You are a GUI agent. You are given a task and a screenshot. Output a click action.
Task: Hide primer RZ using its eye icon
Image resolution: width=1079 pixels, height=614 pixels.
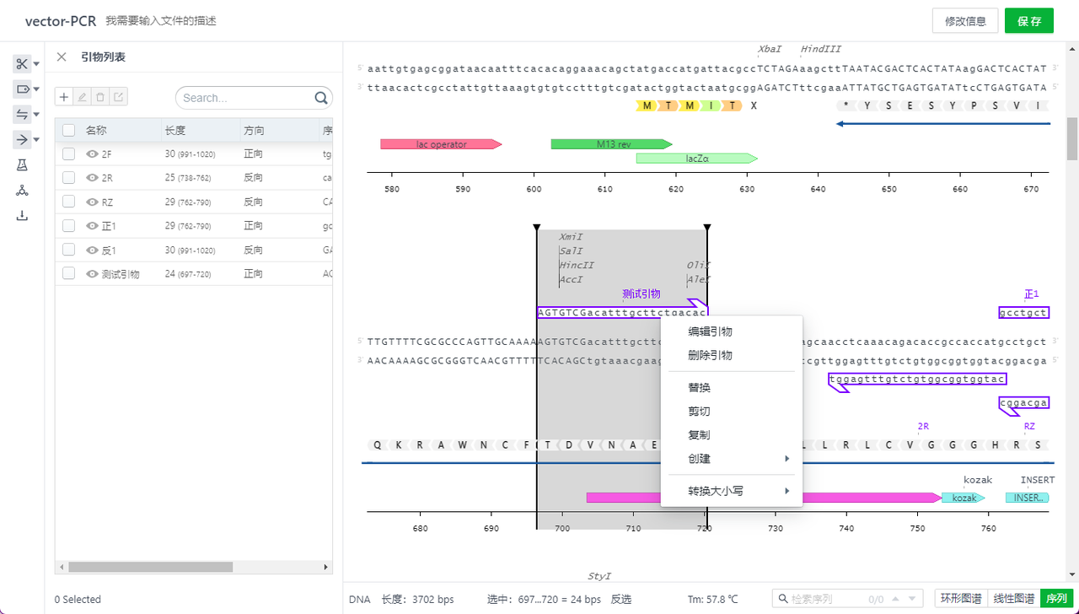pyautogui.click(x=92, y=202)
